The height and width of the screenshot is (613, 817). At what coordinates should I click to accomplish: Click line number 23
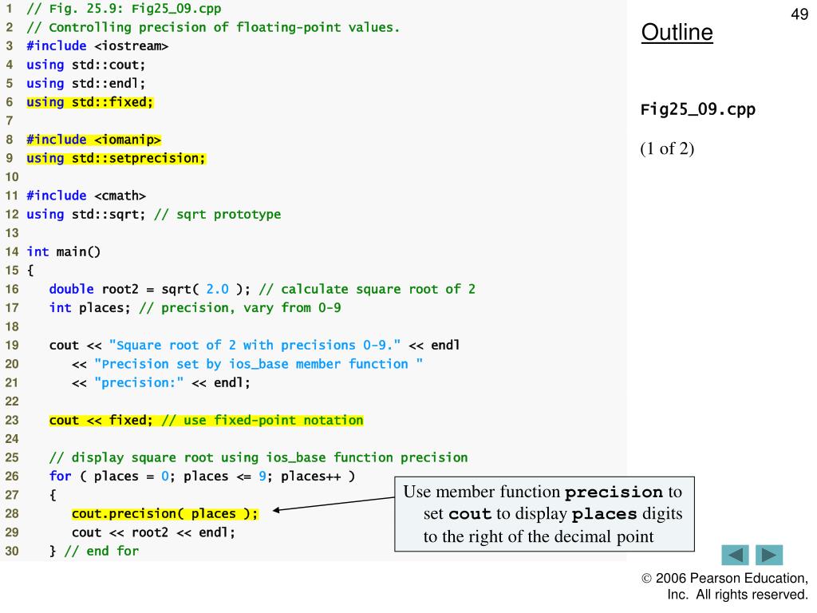pos(12,420)
